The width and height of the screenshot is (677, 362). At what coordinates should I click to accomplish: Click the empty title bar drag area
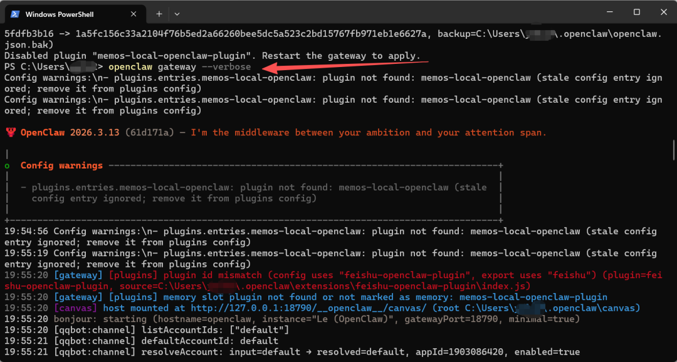376,14
